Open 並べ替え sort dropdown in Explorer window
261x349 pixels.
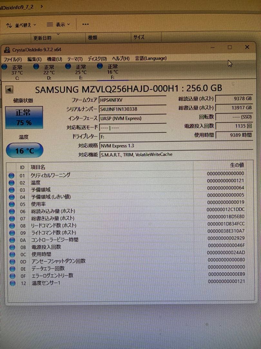21,25
